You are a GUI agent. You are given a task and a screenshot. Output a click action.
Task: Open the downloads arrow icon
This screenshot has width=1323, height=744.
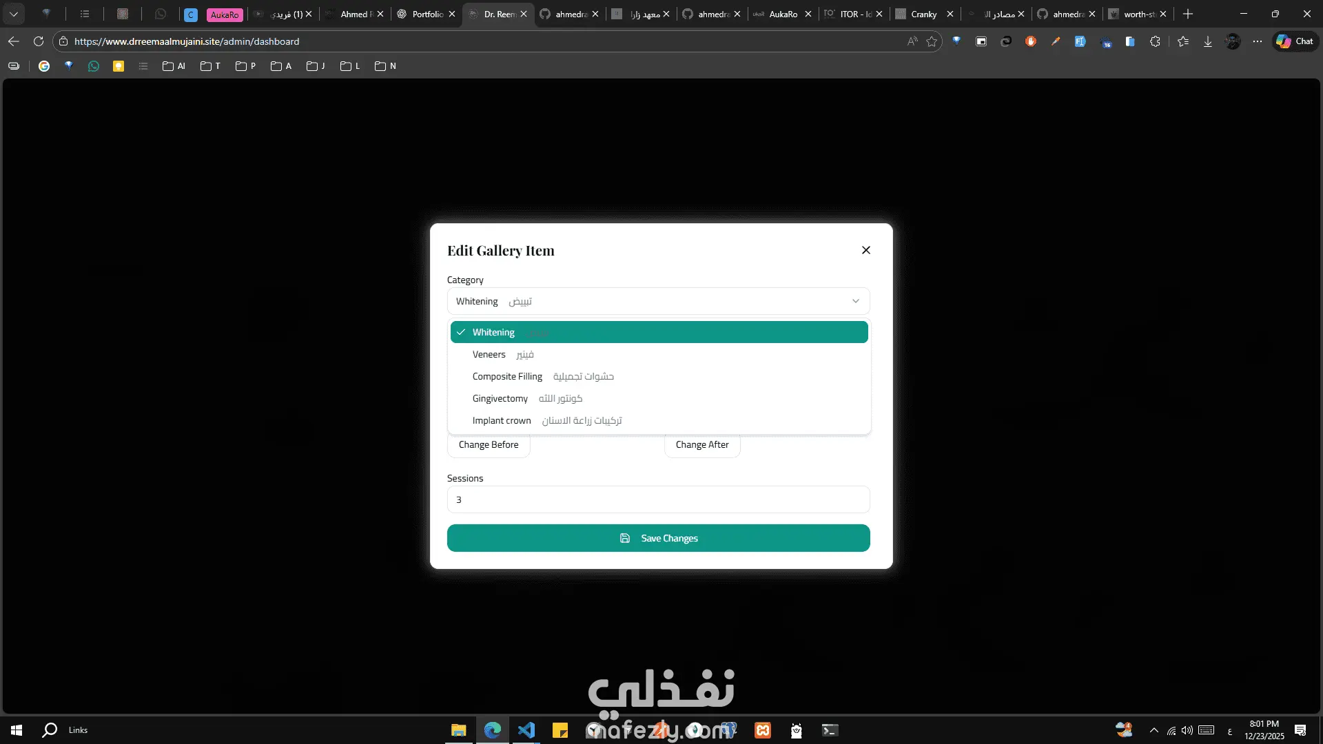(1208, 41)
